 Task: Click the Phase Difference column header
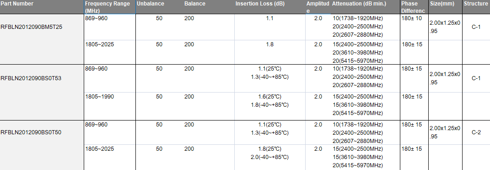click(414, 7)
